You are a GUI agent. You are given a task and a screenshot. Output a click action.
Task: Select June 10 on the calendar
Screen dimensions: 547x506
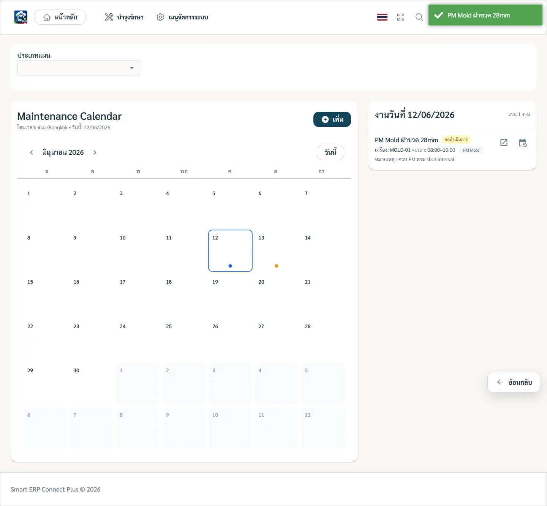(138, 251)
